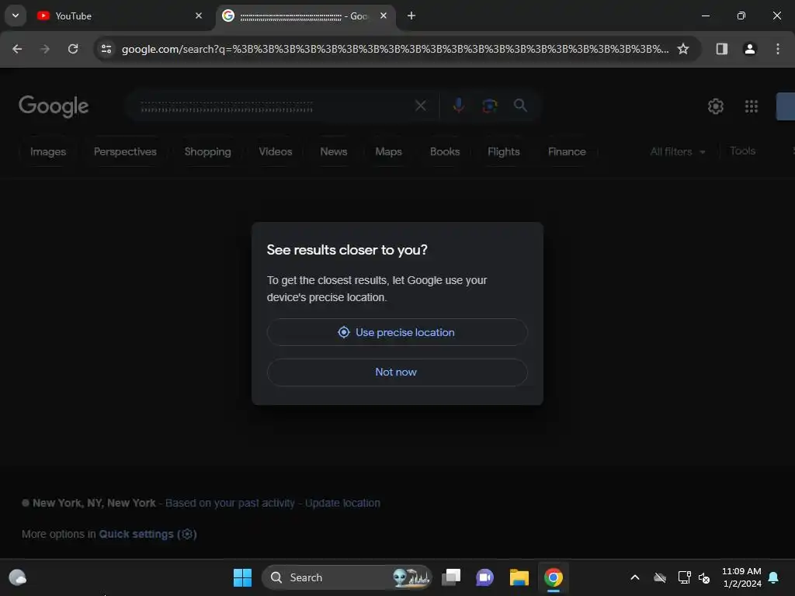Filter results by Books
The width and height of the screenshot is (795, 596).
(x=445, y=151)
